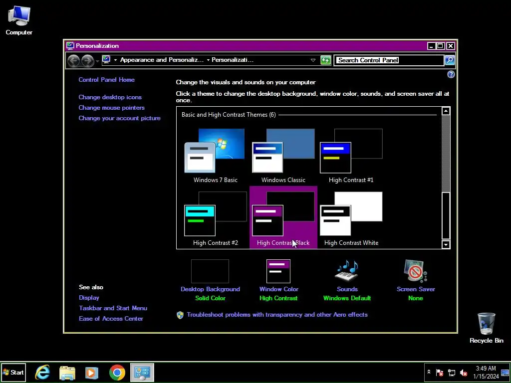Viewport: 511px width, 383px height.
Task: Open Taskbar and Start Menu link
Action: [113, 308]
